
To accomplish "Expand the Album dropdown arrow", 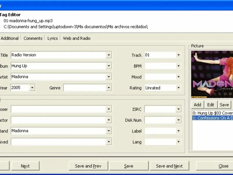I will (x=109, y=66).
